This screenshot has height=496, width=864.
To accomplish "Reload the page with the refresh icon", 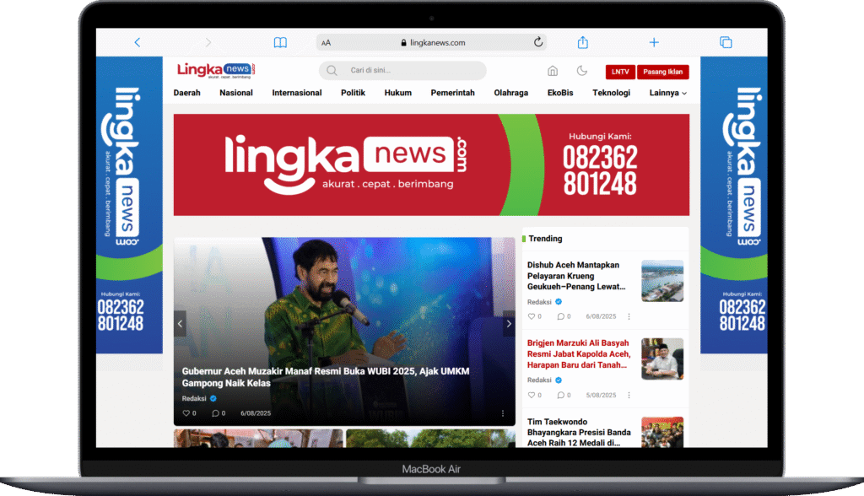I will click(538, 42).
